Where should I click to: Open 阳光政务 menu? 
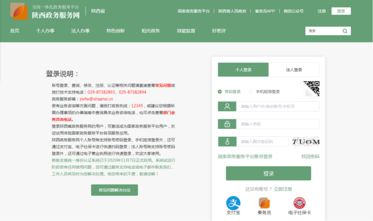pos(151,31)
